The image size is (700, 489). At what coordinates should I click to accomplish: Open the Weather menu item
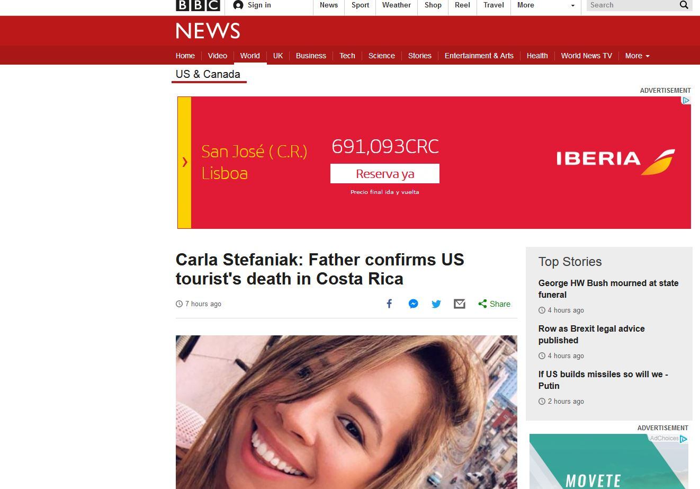click(397, 5)
